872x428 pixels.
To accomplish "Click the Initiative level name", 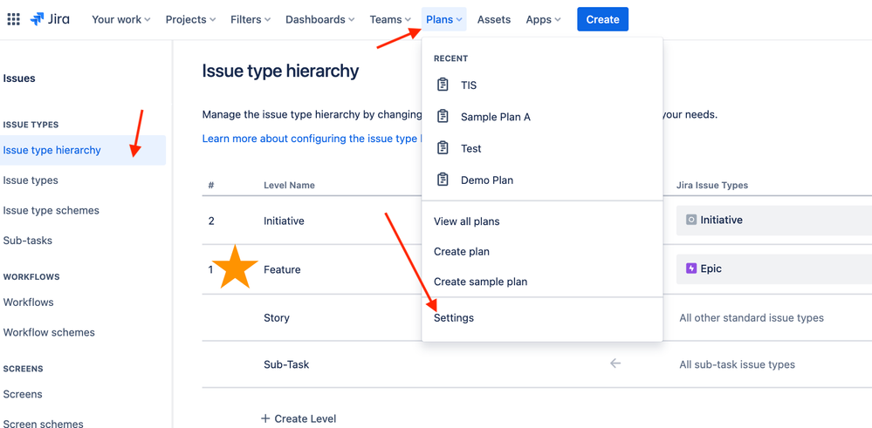I will point(285,221).
